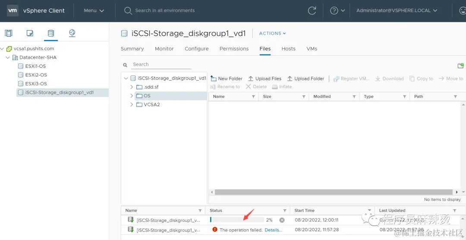Filter the tasks Name column
Viewport: 466px width, 240px height.
click(x=200, y=211)
